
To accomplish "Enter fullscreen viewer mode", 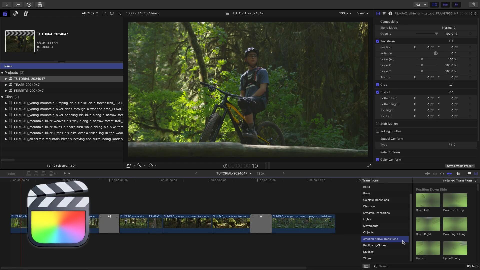I will 369,166.
